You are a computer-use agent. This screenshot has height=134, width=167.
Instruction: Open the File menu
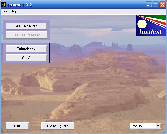[5, 11]
